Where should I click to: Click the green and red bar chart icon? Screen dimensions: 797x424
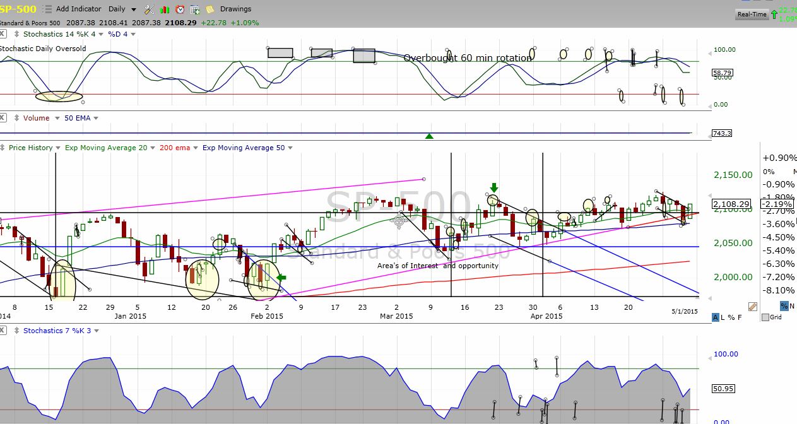point(165,9)
